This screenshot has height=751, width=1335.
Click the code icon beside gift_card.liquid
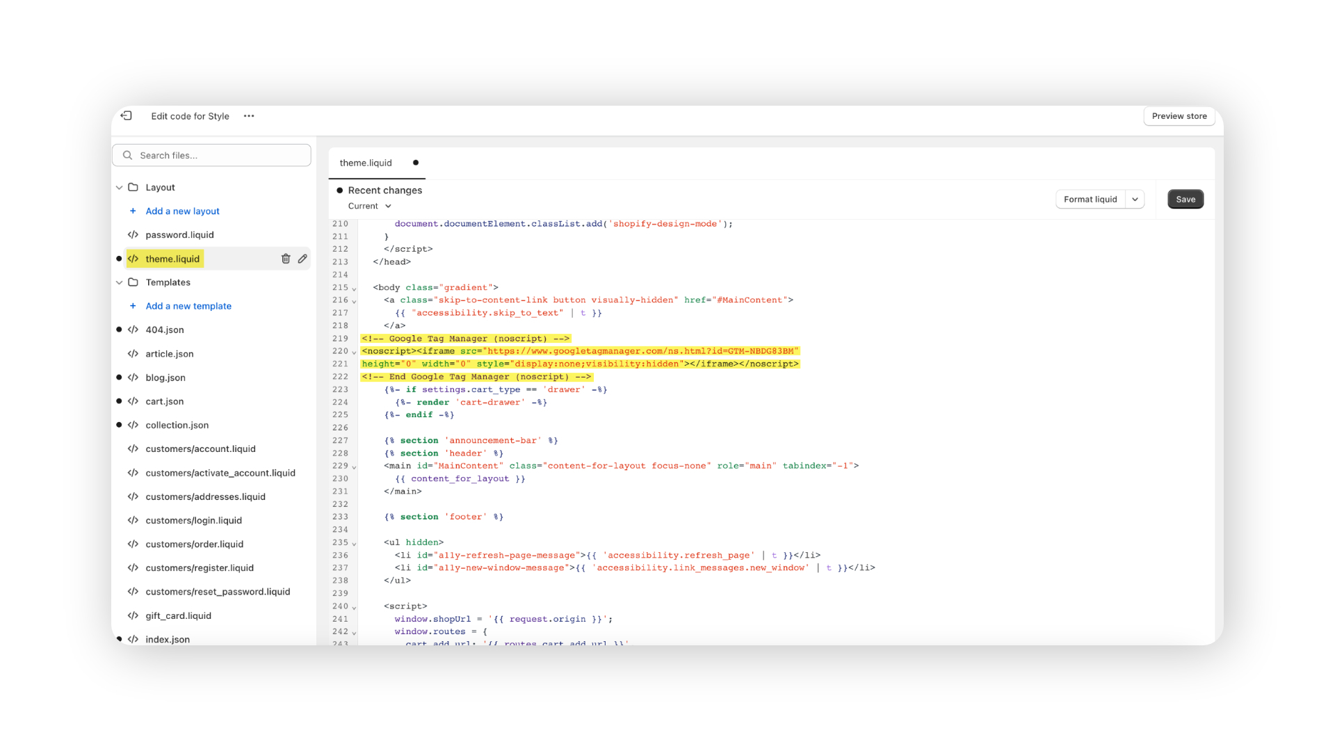(x=133, y=615)
